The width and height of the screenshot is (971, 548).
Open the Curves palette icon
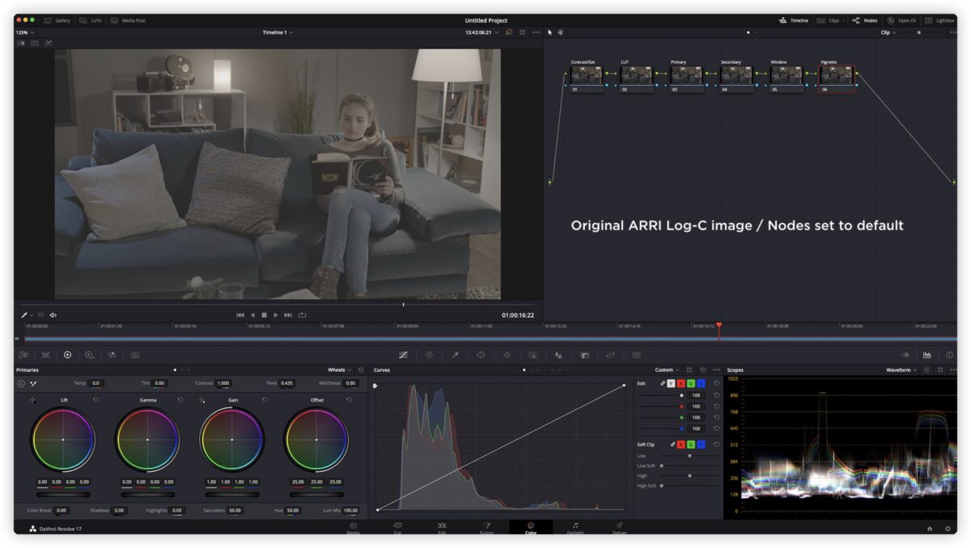click(x=403, y=355)
